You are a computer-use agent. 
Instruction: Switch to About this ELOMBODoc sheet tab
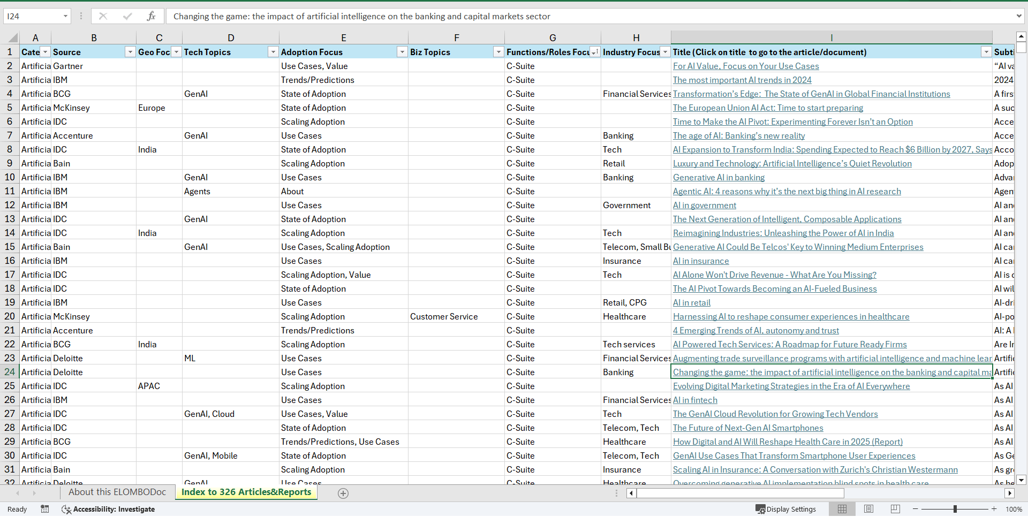pyautogui.click(x=117, y=492)
